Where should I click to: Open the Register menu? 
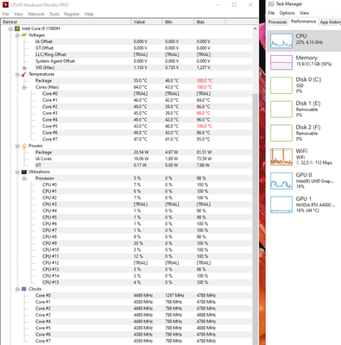point(72,14)
